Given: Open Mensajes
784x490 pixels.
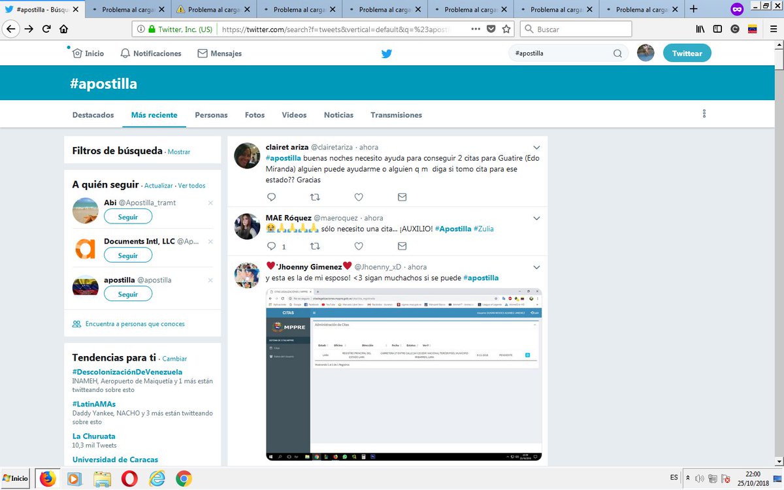Looking at the screenshot, I should tap(220, 54).
